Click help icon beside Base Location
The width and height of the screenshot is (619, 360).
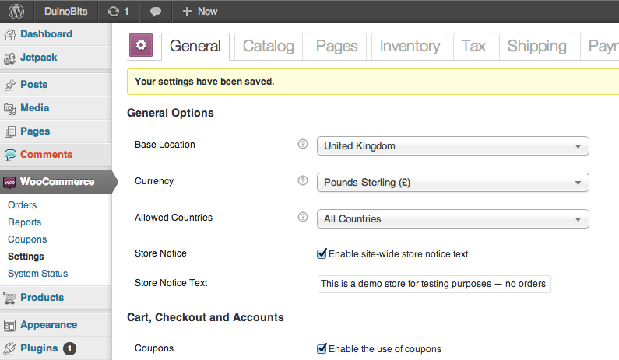[303, 145]
